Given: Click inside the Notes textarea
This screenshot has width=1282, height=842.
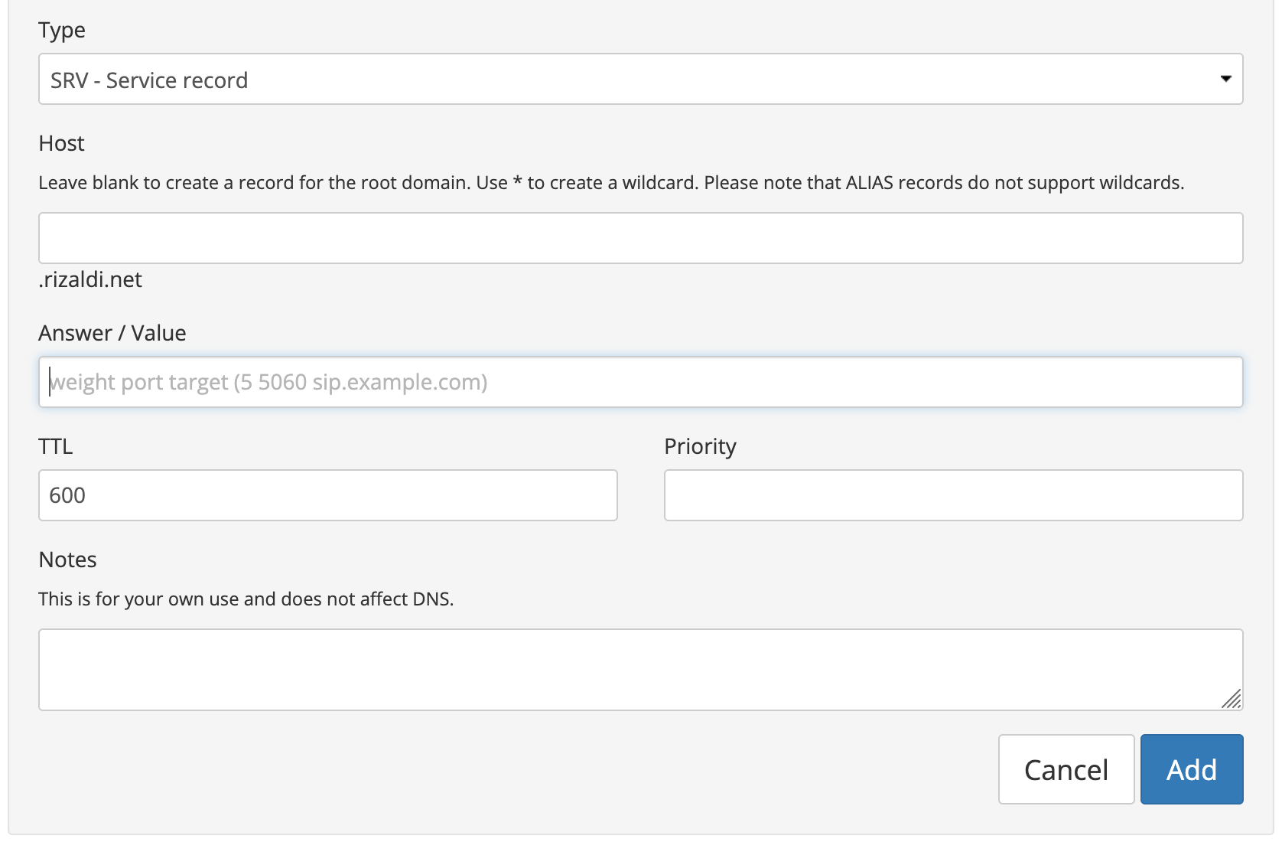Looking at the screenshot, I should coord(641,669).
